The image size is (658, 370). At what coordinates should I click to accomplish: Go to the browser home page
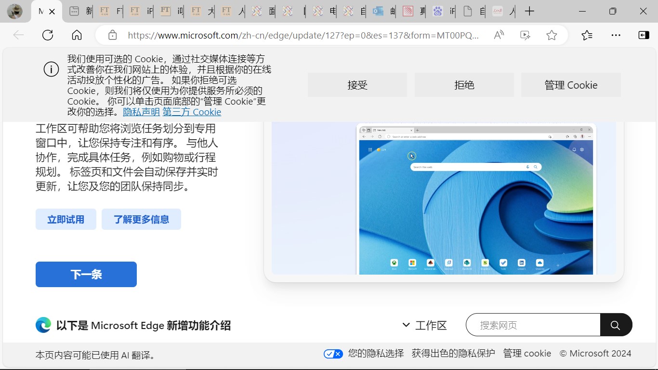(77, 35)
